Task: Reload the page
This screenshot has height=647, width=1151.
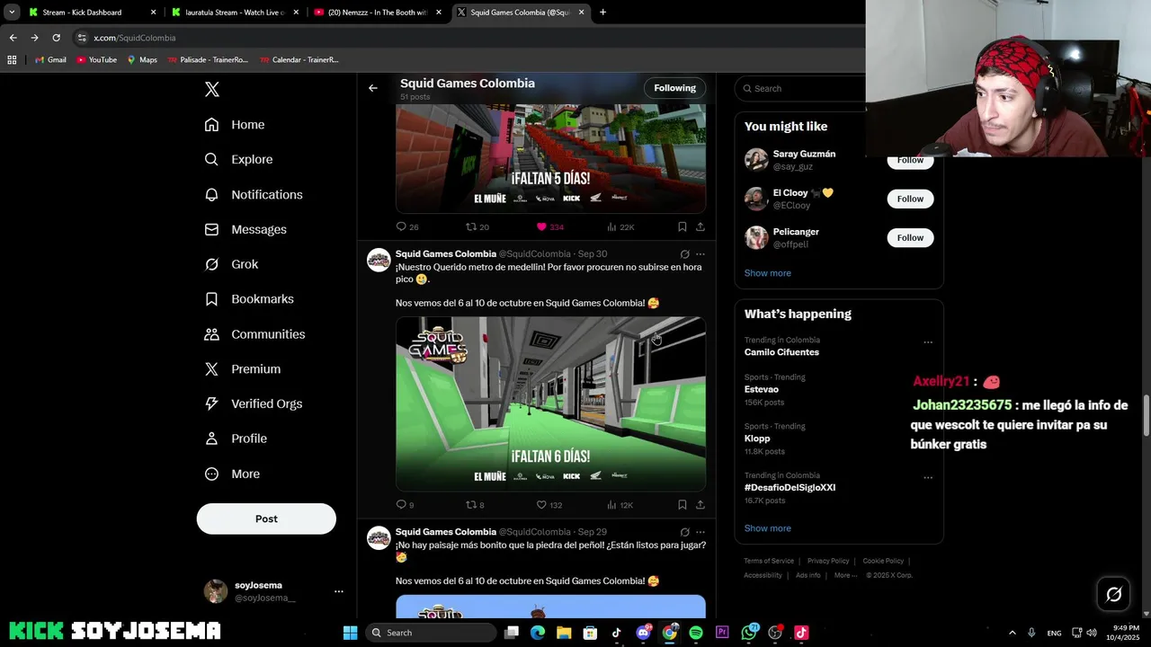Action: point(56,38)
